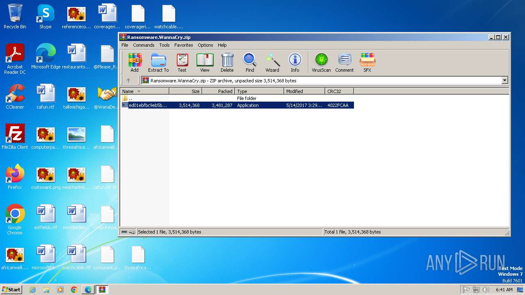525x295 pixels.
Task: Select cafun.rtf desktop file
Action: 46,97
